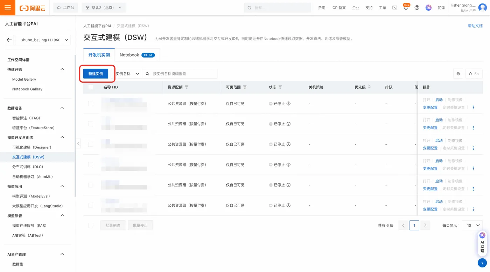The height and width of the screenshot is (272, 490).
Task: Open 企业 in the top menu
Action: pyautogui.click(x=356, y=8)
